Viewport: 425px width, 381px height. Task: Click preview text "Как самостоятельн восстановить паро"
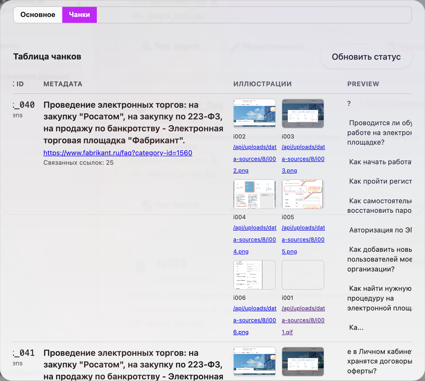(x=380, y=206)
